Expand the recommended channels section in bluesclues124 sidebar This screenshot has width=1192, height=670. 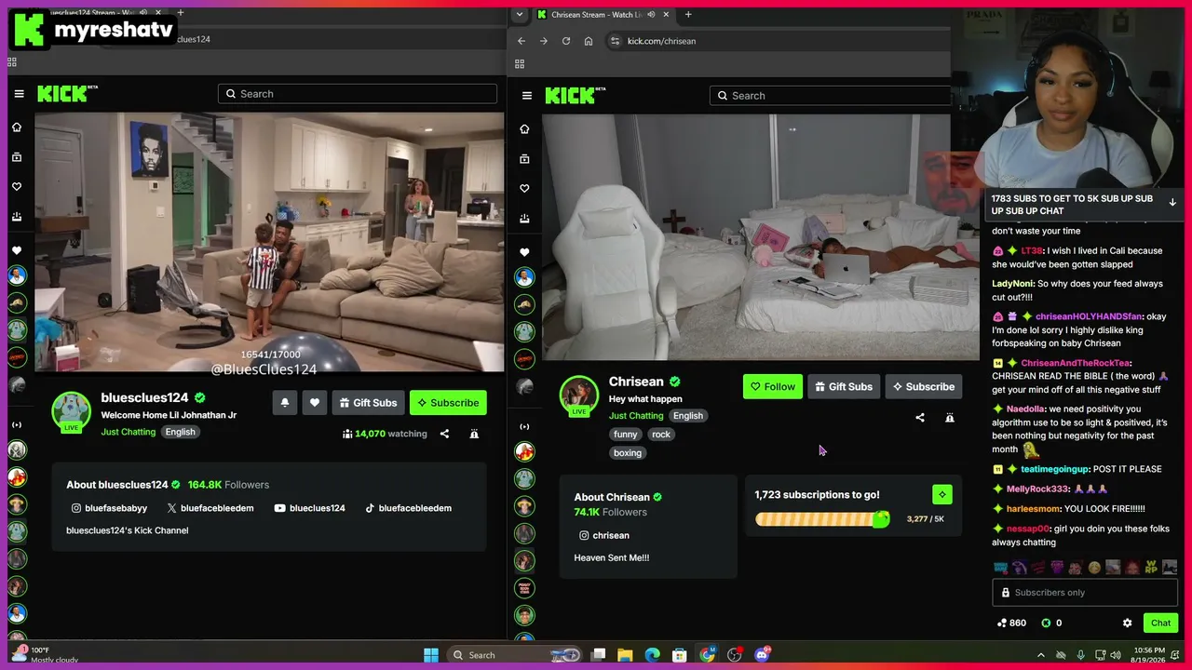17,425
